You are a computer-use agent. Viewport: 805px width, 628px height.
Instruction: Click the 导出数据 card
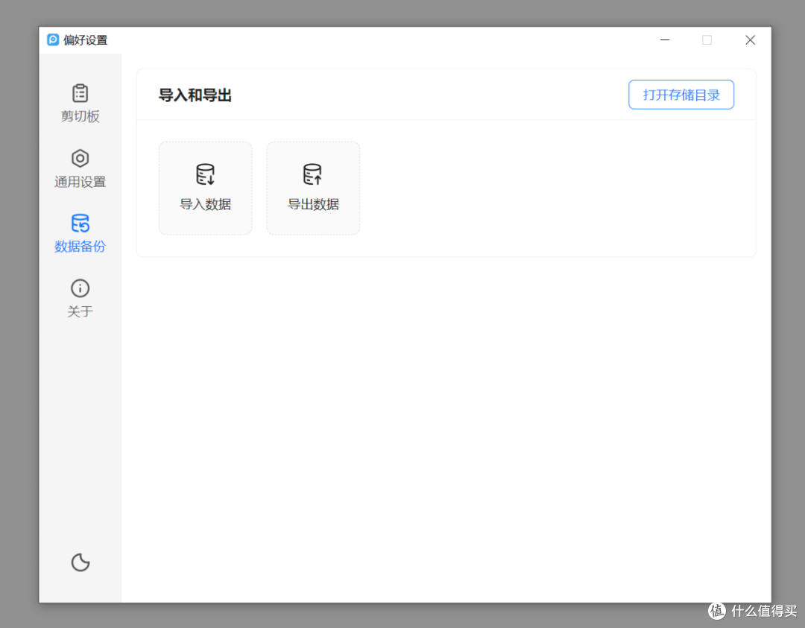coord(312,188)
